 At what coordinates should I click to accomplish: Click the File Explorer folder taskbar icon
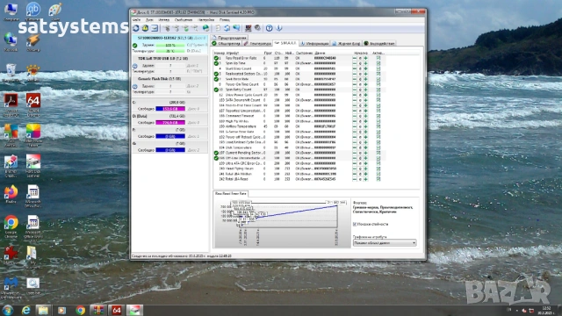pos(43,310)
